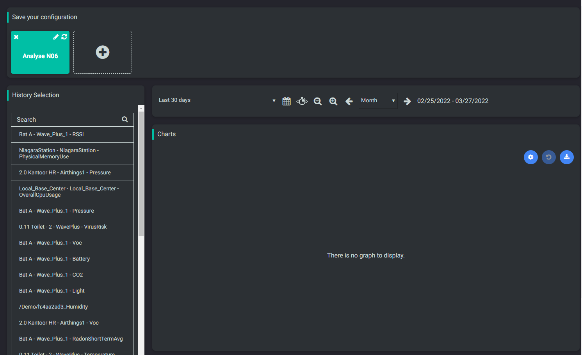Expand the Last 30 days dropdown
The image size is (582, 355).
pyautogui.click(x=217, y=101)
